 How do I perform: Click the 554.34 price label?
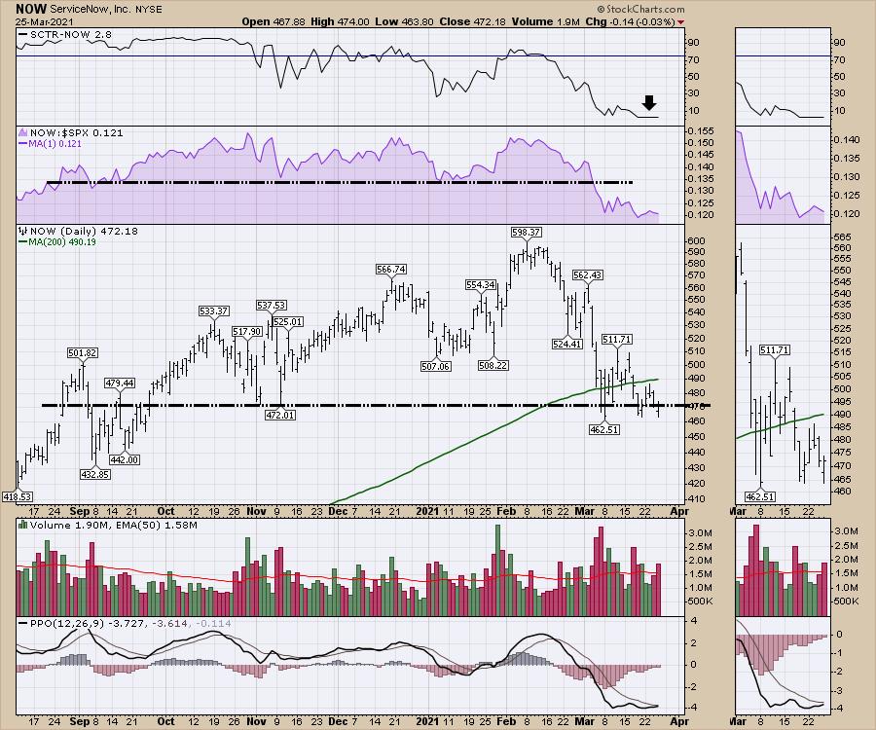481,285
